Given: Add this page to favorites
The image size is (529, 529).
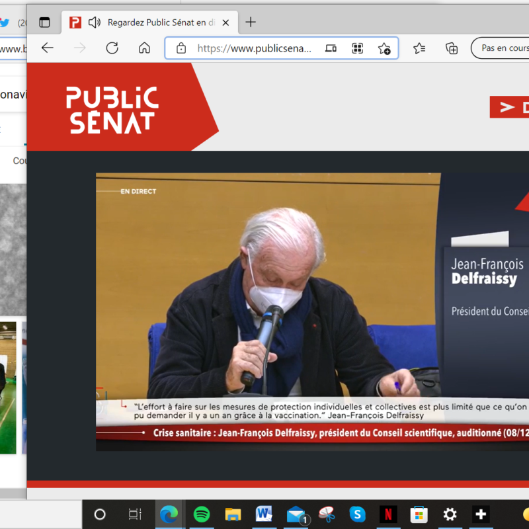Looking at the screenshot, I should coord(384,48).
